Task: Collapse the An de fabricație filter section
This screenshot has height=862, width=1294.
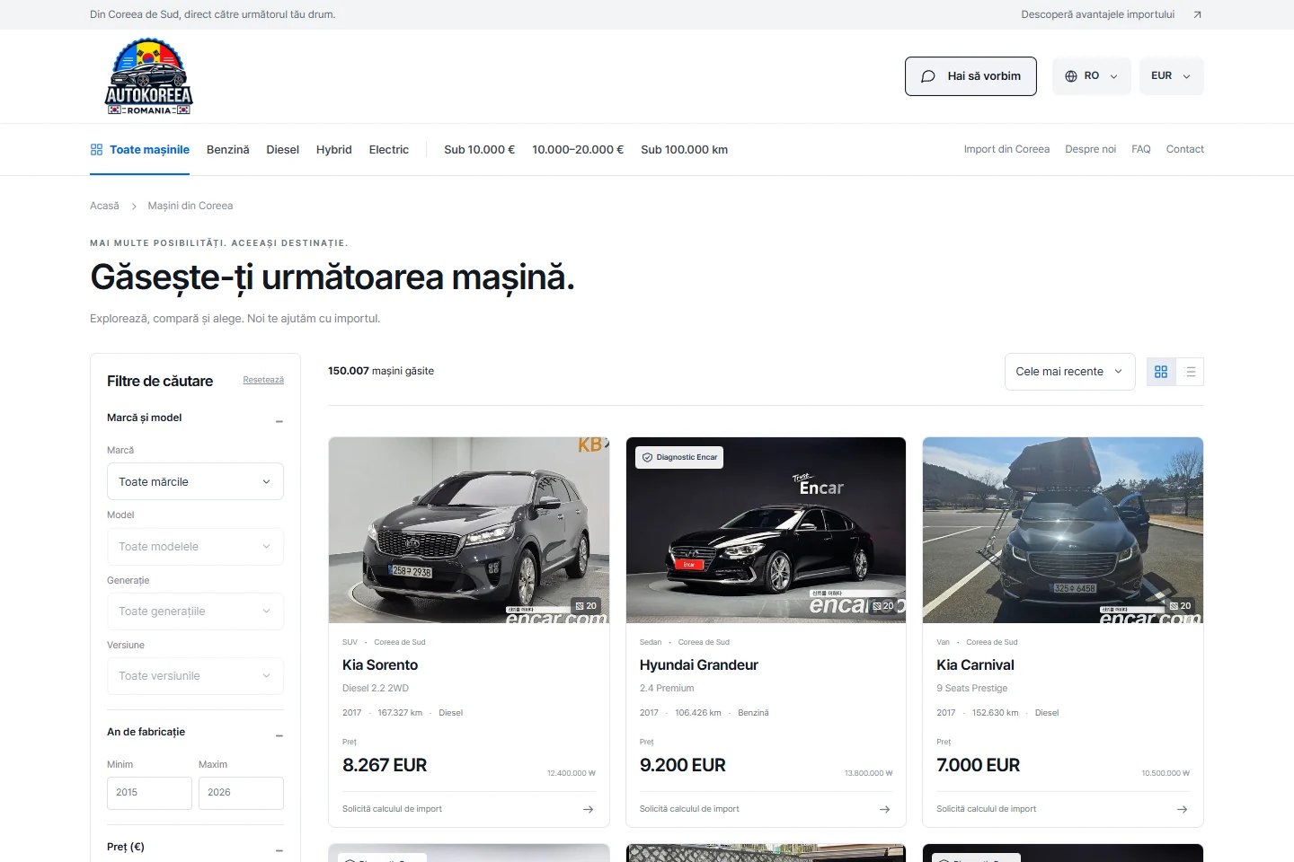Action: [x=279, y=734]
